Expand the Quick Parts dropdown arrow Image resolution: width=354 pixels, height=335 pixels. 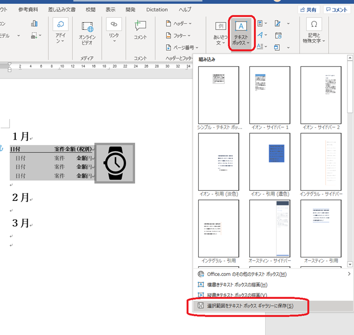266,23
